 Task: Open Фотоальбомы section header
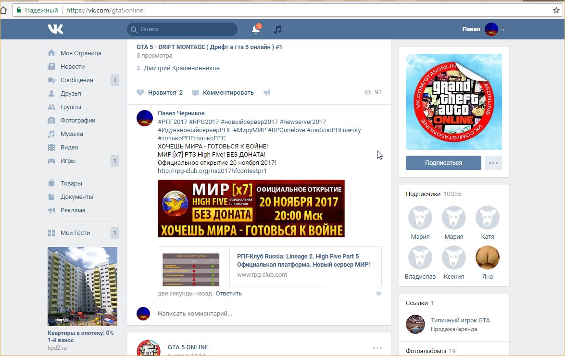click(426, 351)
